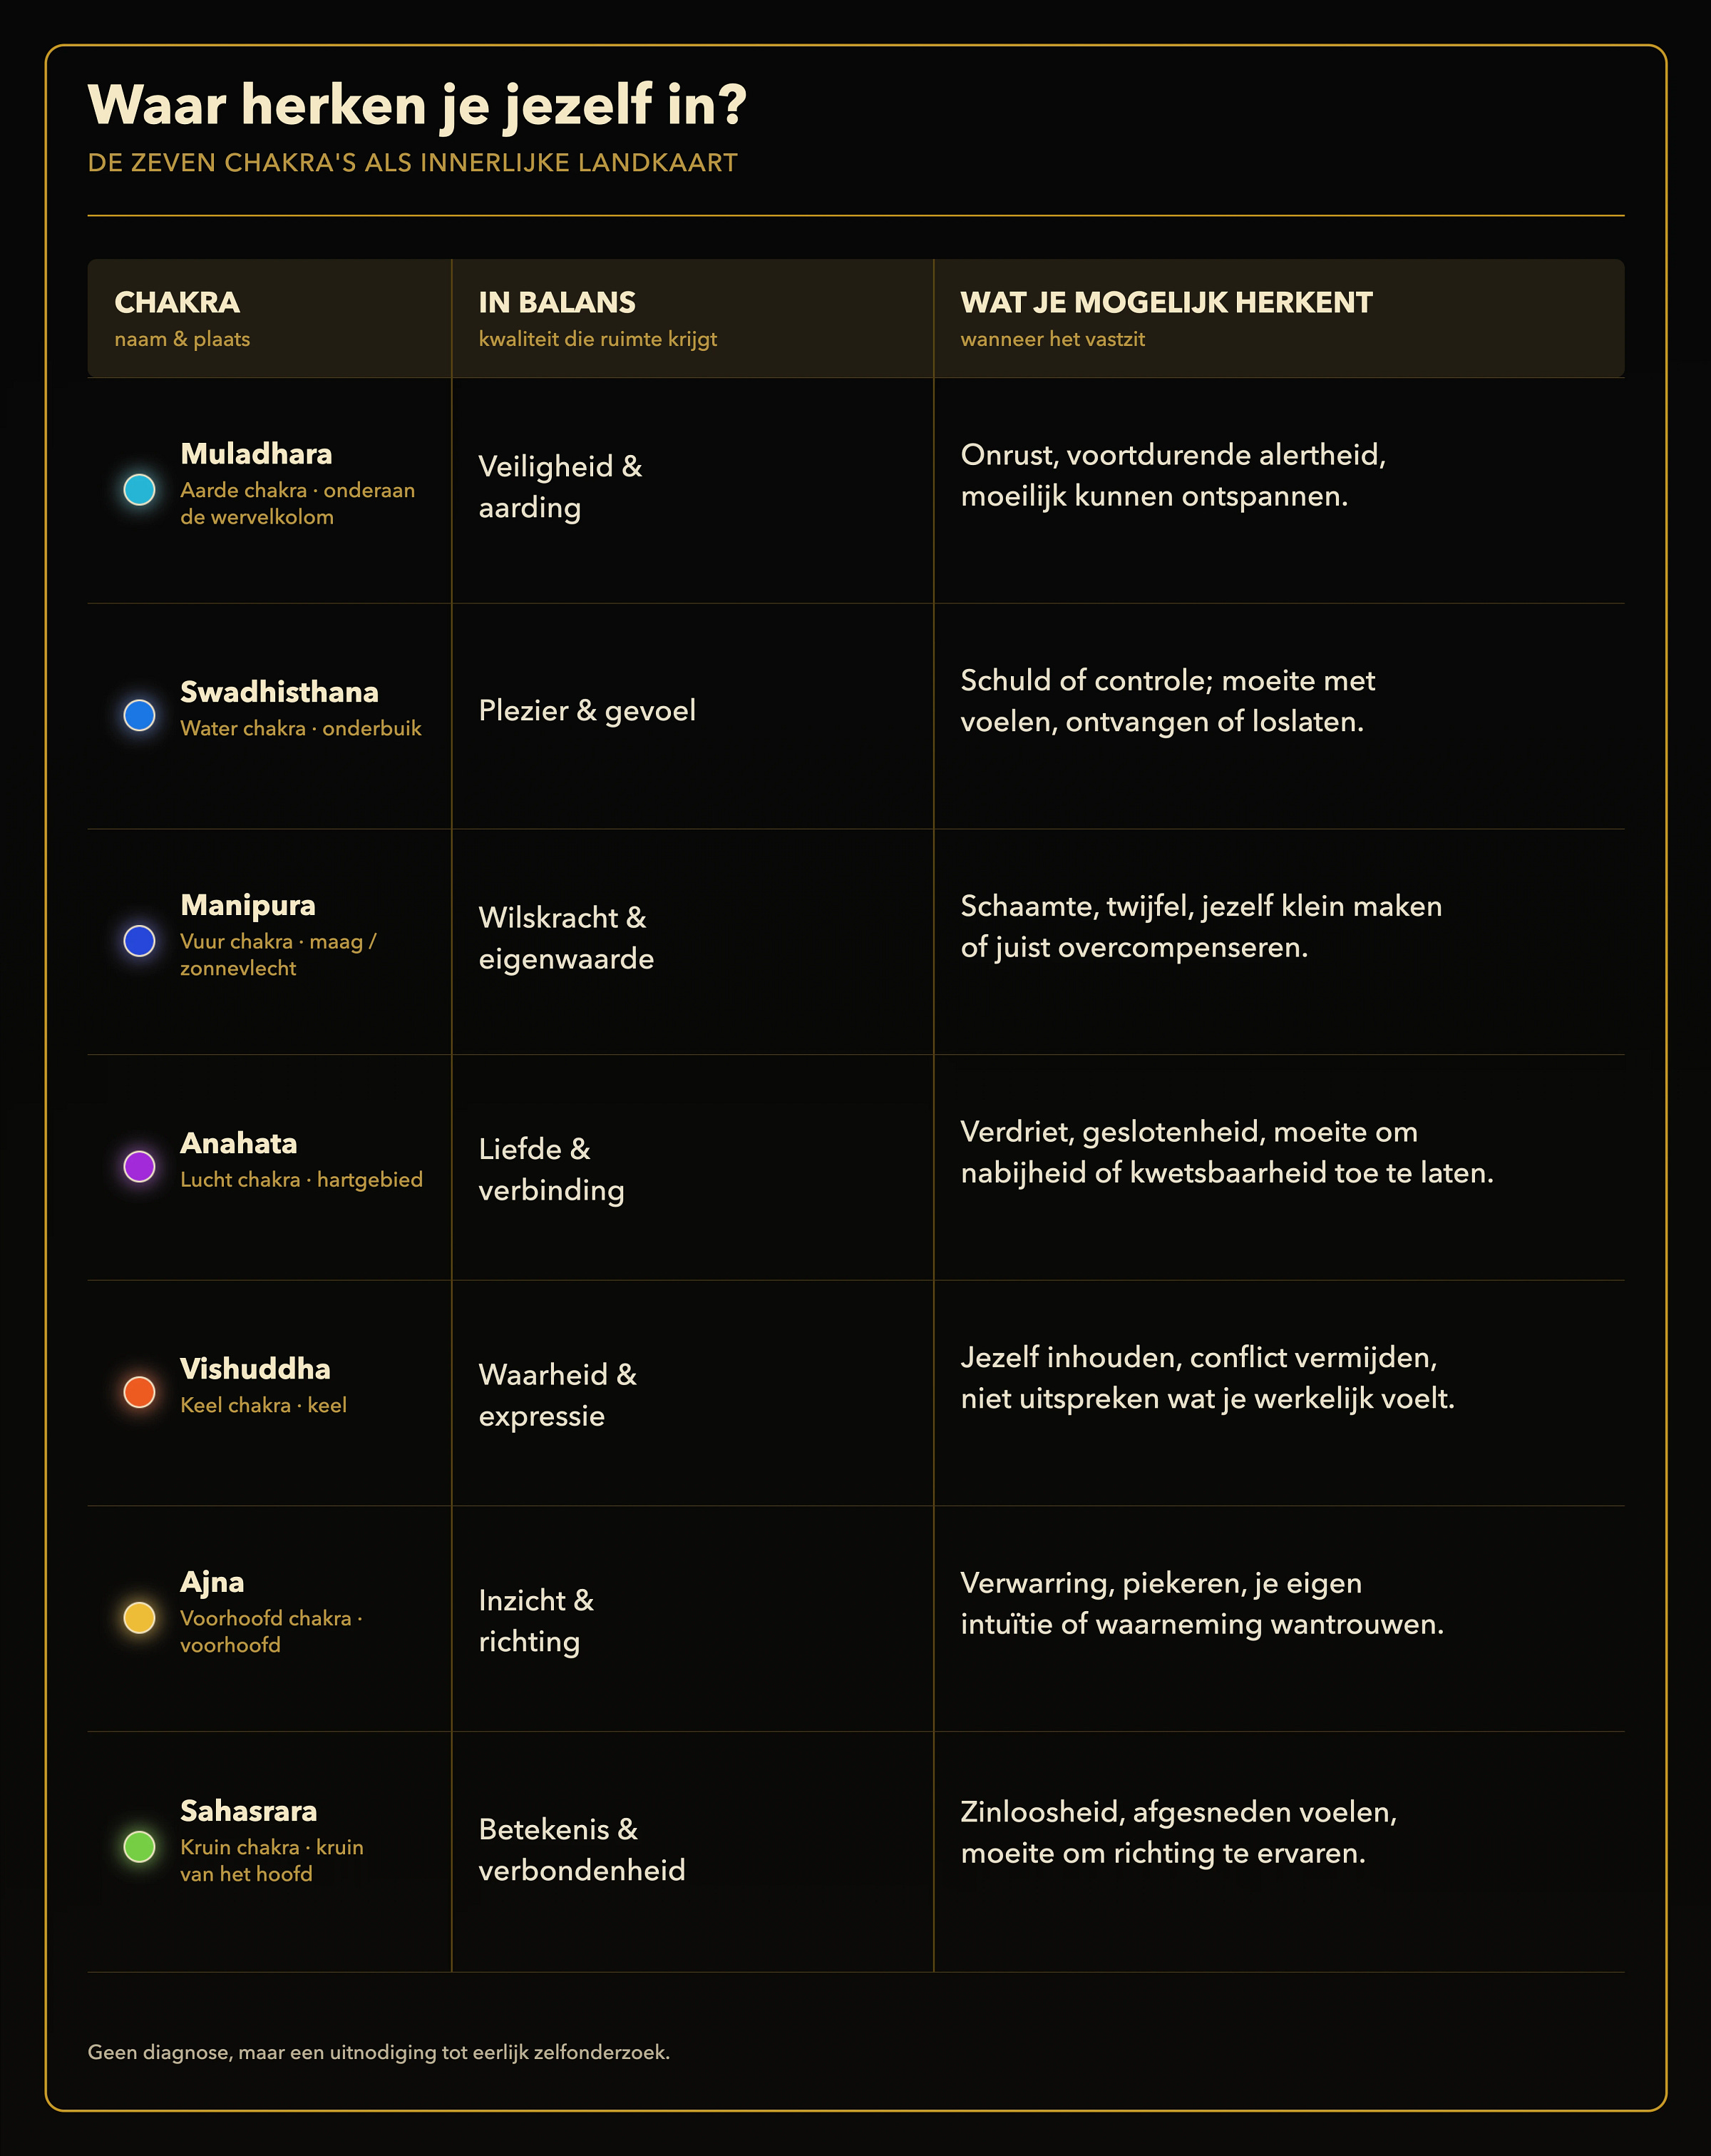Select the Swadhisthana name text

280,692
